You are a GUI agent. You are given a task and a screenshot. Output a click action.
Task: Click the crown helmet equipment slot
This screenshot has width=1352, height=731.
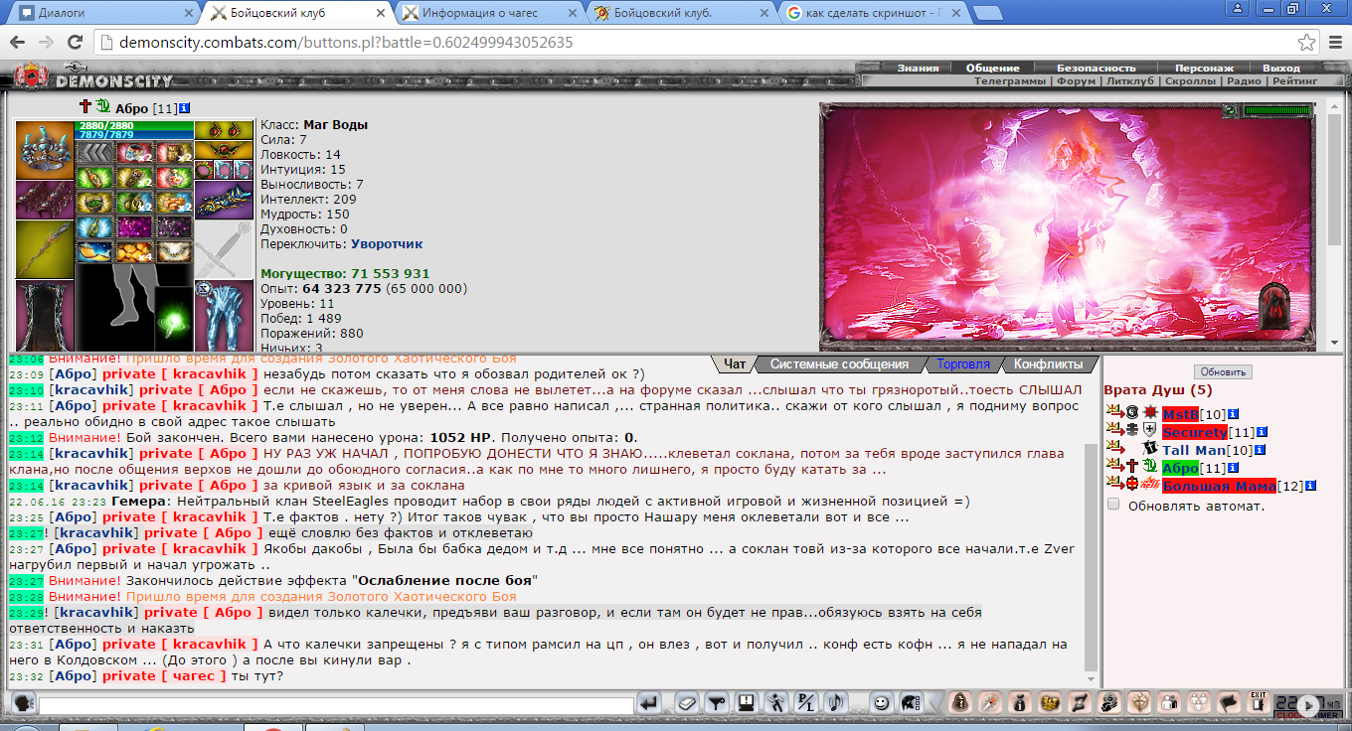pos(44,149)
